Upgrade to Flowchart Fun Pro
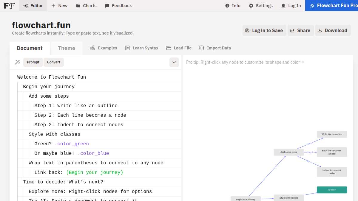Viewport: 358px width, 201px height. pyautogui.click(x=332, y=6)
